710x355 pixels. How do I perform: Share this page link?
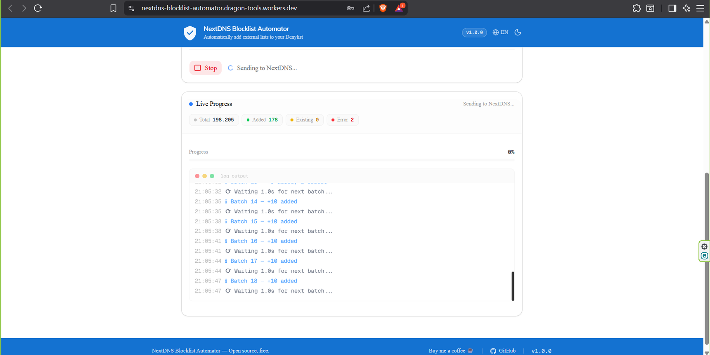pos(366,8)
